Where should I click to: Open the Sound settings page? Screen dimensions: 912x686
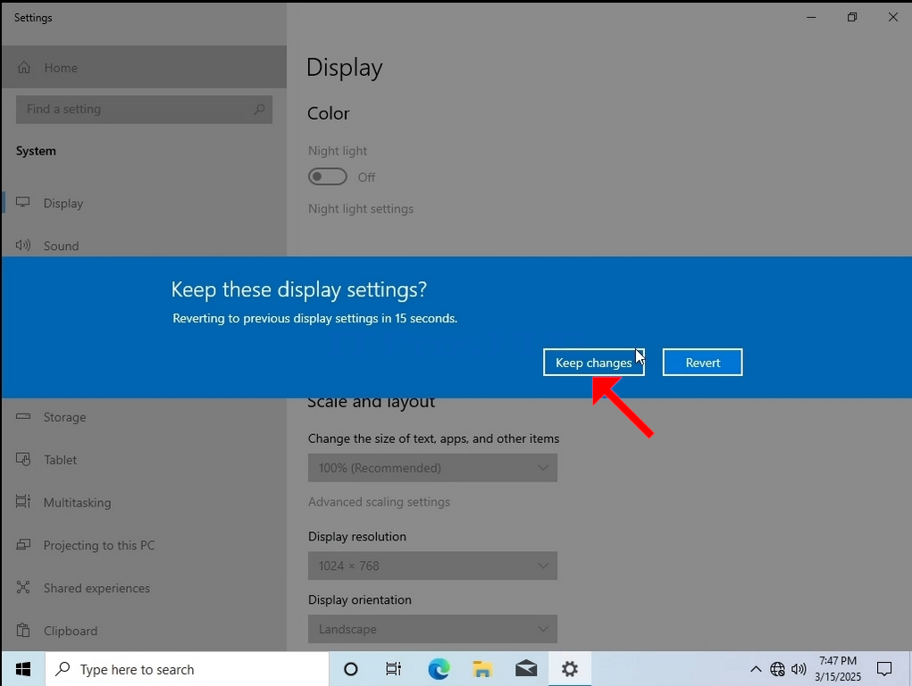click(144, 246)
